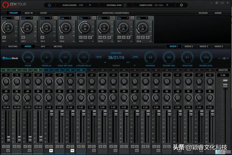The height and width of the screenshot is (155, 232).
Task: Open settings with the gear icon
Action: [x=181, y=5]
